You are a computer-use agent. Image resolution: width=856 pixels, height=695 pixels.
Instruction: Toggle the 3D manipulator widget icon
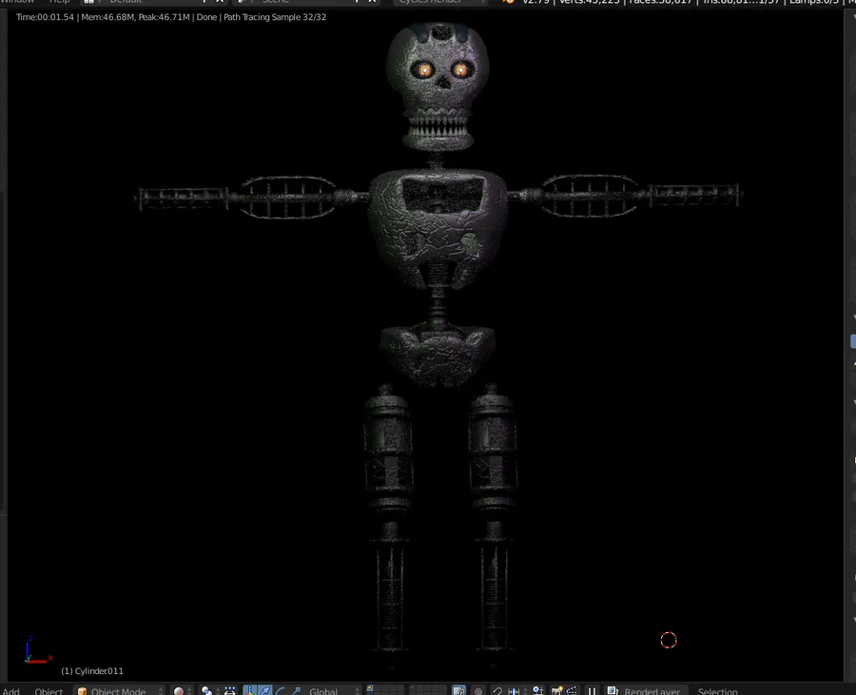[250, 690]
